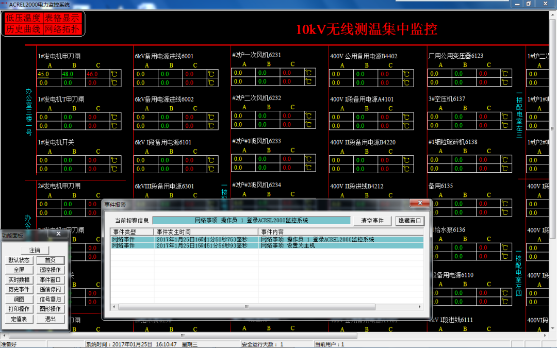Click the ACREL2000 title bar application icon

point(4,4)
